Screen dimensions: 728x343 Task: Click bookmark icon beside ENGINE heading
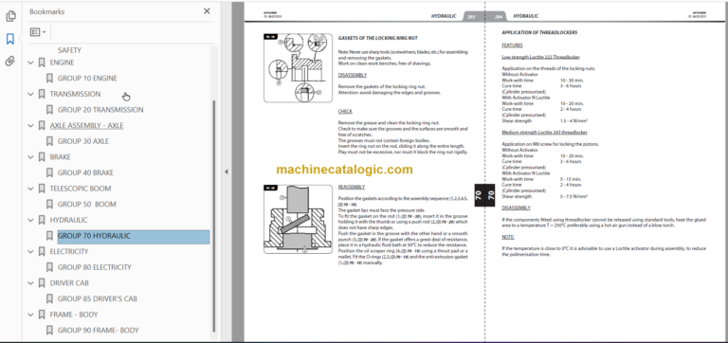pyautogui.click(x=42, y=63)
